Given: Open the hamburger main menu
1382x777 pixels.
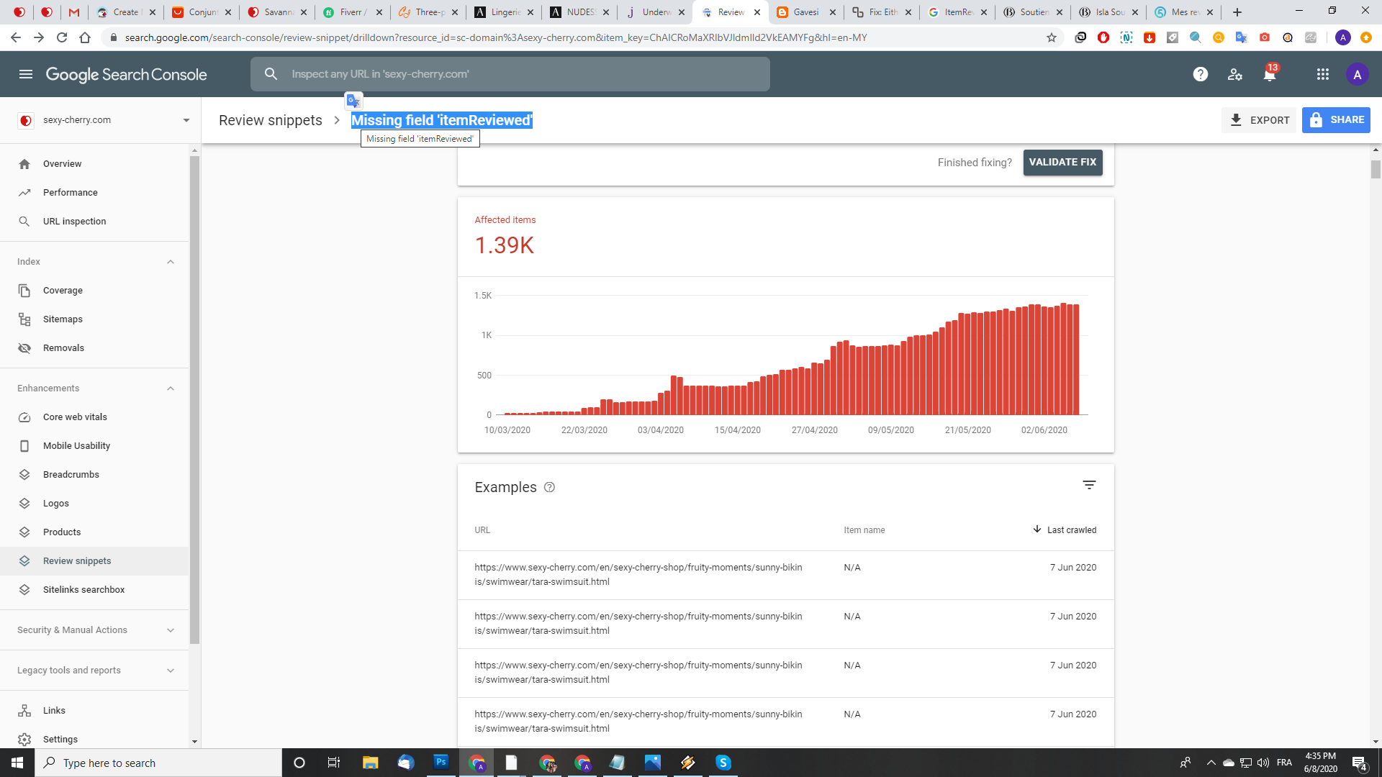Looking at the screenshot, I should [x=26, y=74].
